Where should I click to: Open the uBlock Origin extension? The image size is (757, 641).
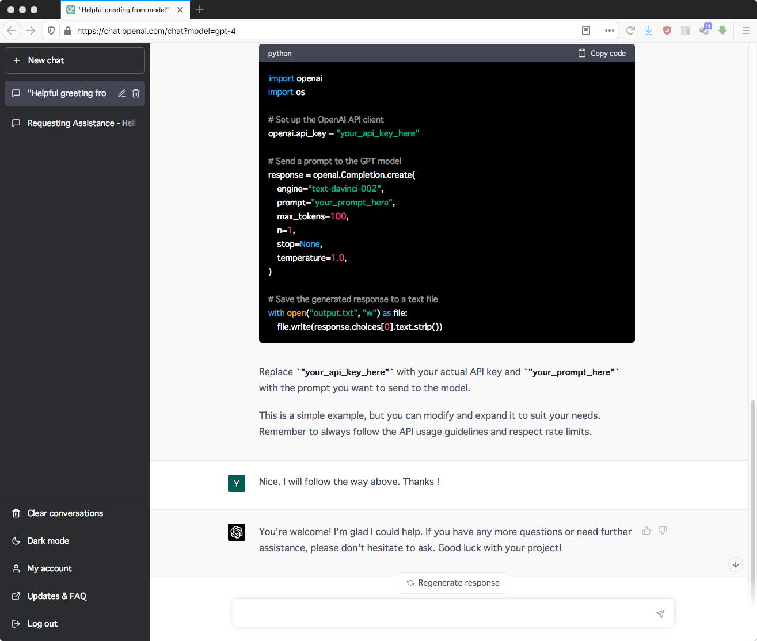point(667,30)
